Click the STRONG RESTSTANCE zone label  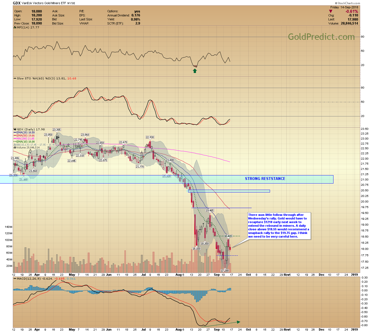tap(265, 179)
